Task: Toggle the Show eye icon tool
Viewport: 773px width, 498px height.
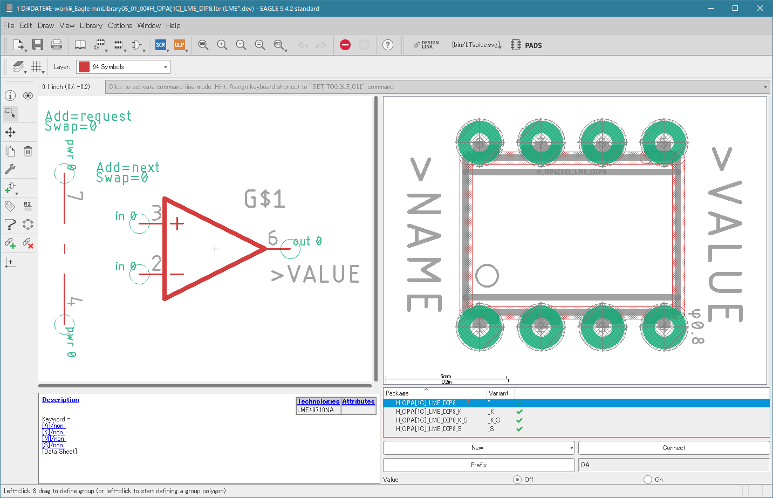Action: [28, 95]
